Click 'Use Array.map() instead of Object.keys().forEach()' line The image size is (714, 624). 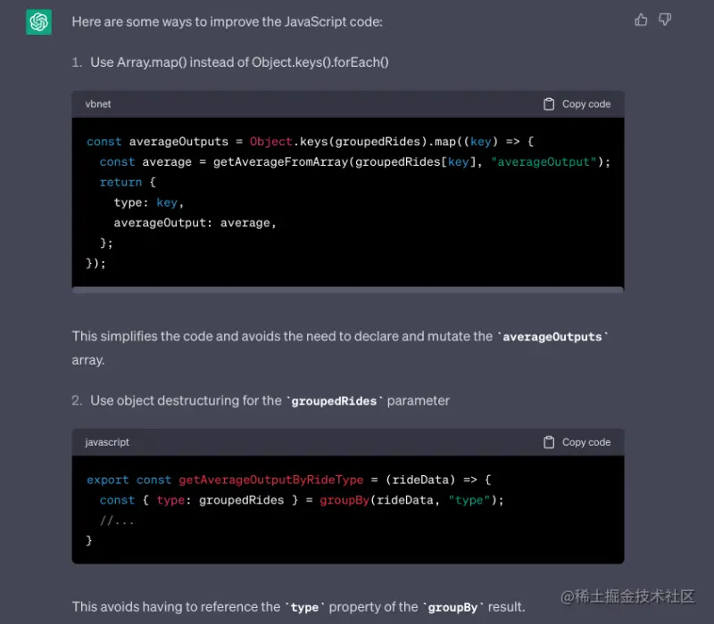[x=239, y=62]
